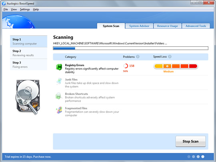216x162 pixels.
Task: Click the trial expires Purchase now link
Action: pyautogui.click(x=28, y=157)
